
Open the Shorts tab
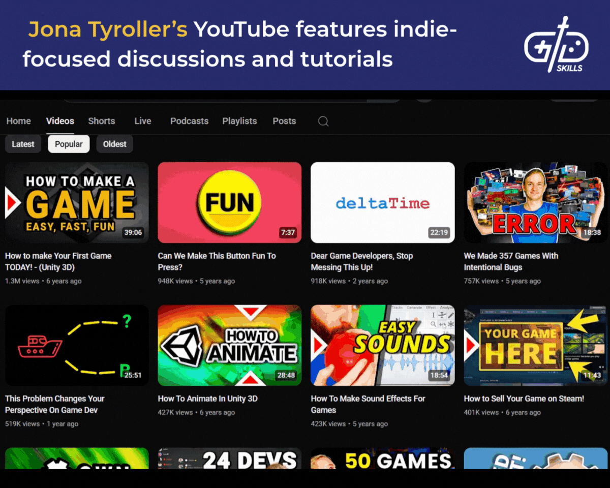point(101,121)
